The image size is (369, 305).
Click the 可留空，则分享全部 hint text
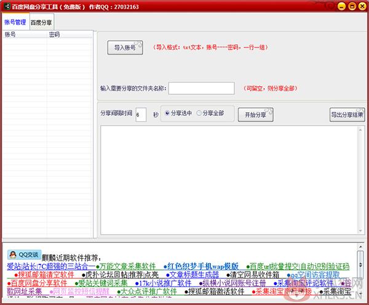coord(270,88)
